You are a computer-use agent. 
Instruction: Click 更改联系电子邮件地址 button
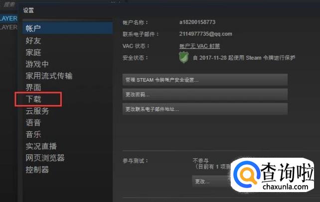(205, 109)
